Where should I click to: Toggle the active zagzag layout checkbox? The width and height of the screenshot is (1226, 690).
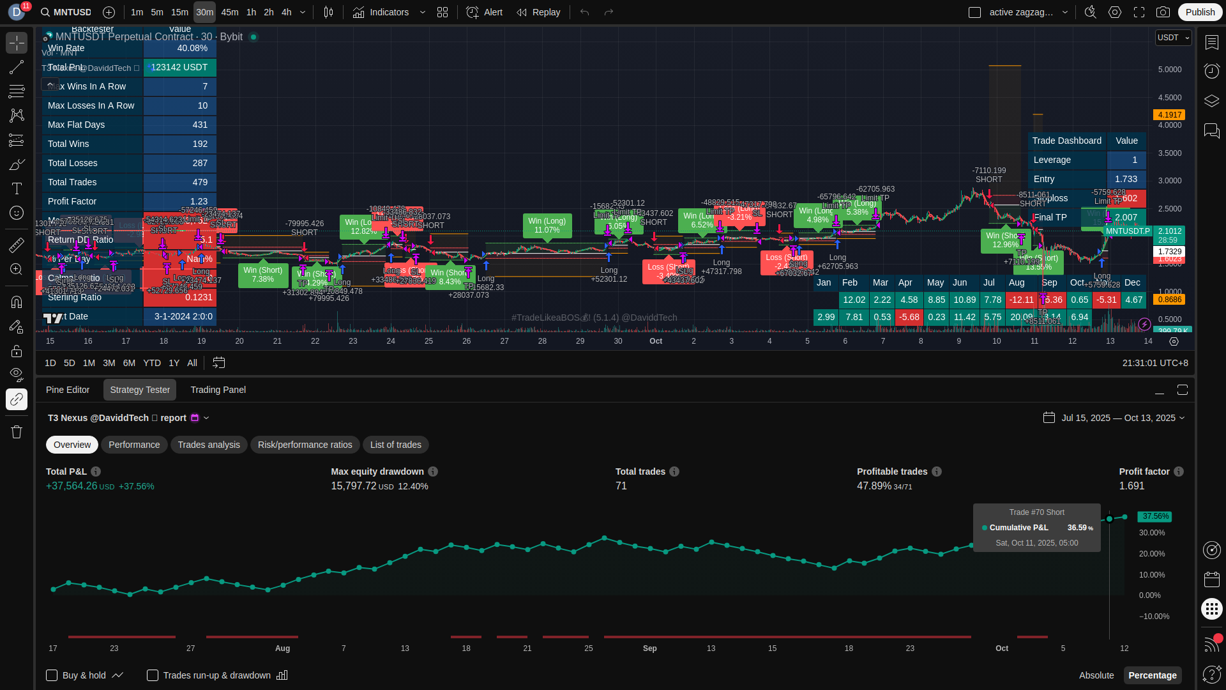(x=974, y=12)
